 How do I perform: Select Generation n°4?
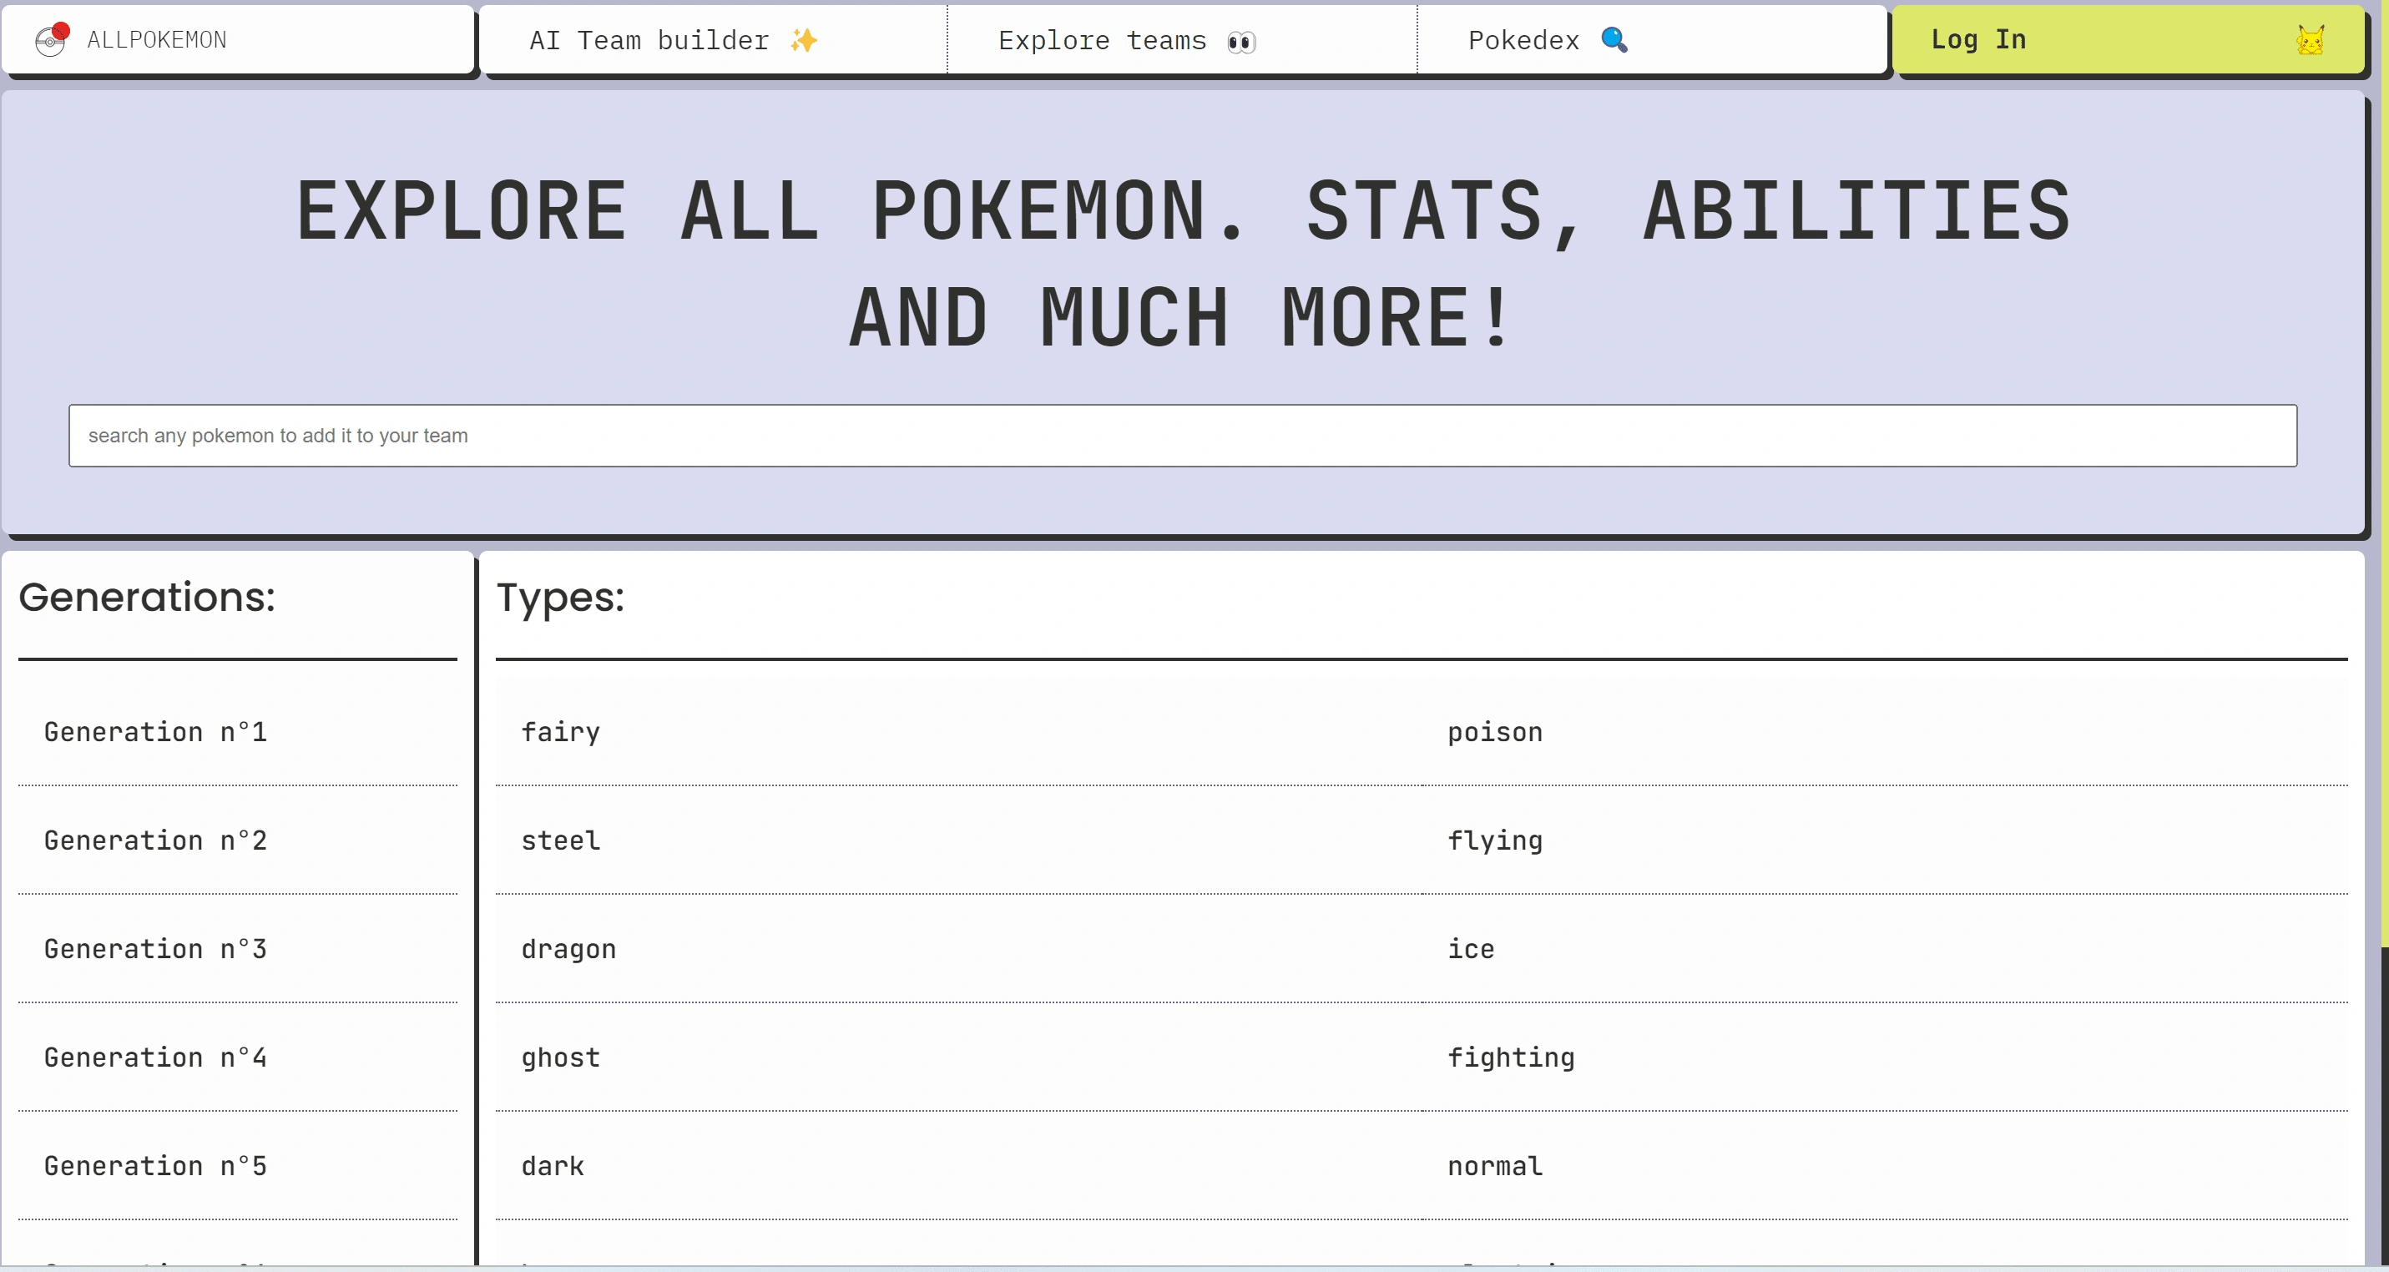click(x=237, y=1057)
